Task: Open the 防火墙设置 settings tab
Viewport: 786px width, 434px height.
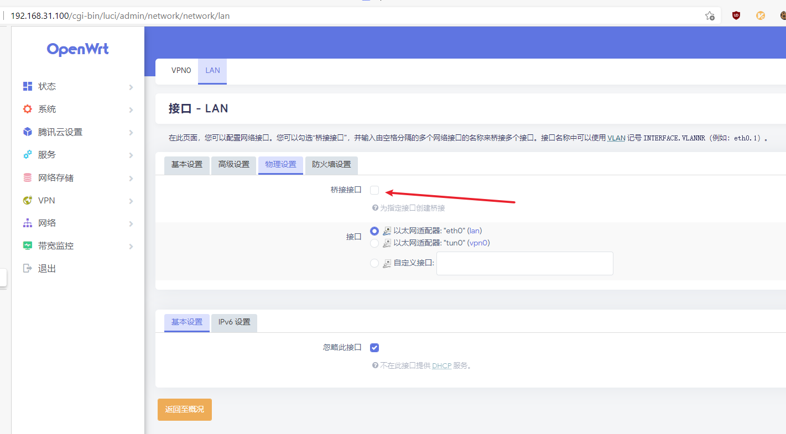Action: tap(331, 164)
